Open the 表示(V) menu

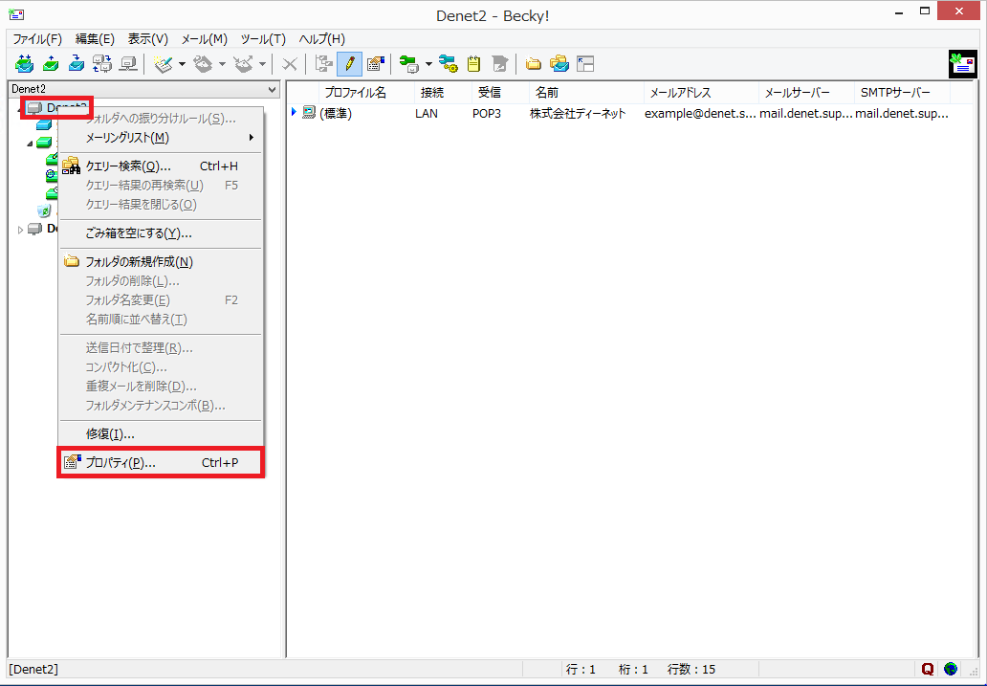(x=148, y=39)
